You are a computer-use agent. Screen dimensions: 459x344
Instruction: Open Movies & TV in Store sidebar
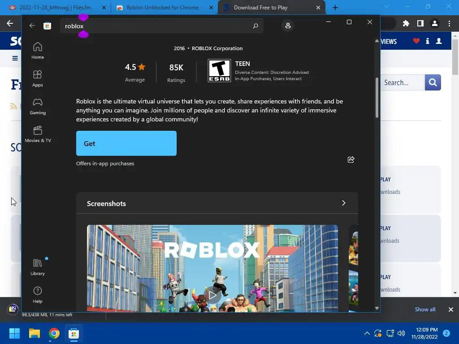tap(38, 134)
